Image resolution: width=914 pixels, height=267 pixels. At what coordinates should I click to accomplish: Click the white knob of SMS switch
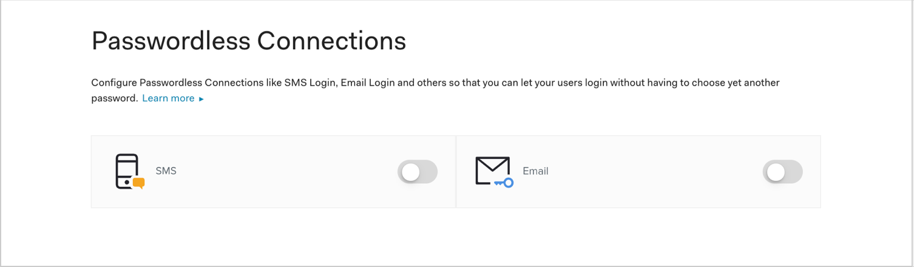[x=411, y=172]
